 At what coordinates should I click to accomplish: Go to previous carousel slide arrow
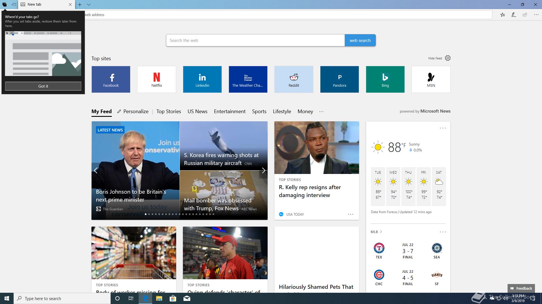click(x=96, y=171)
